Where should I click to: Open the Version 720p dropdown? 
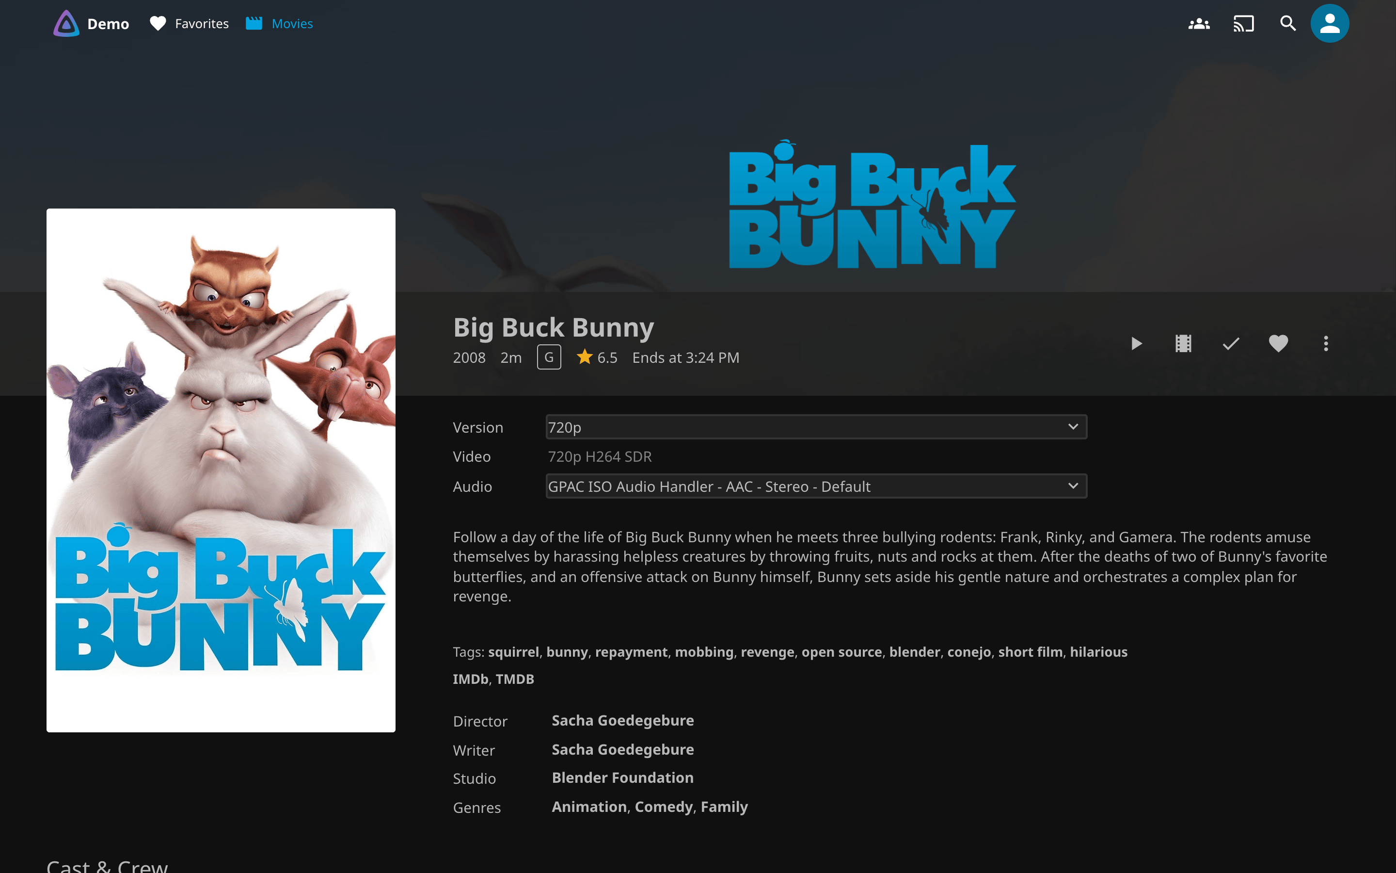[x=816, y=427]
